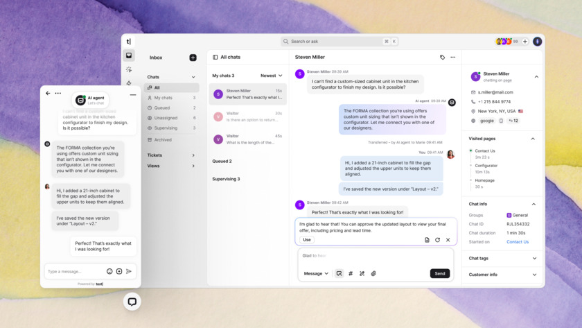Expand the Views section

pos(170,166)
